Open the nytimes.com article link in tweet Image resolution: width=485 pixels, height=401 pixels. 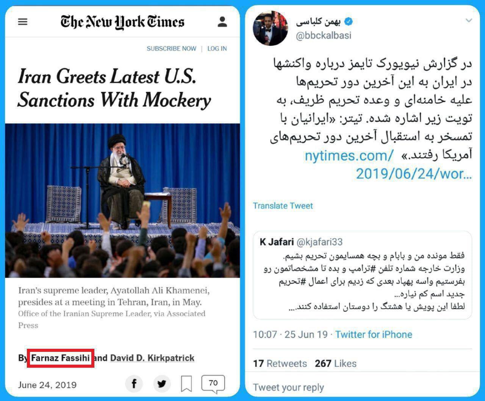click(x=388, y=165)
